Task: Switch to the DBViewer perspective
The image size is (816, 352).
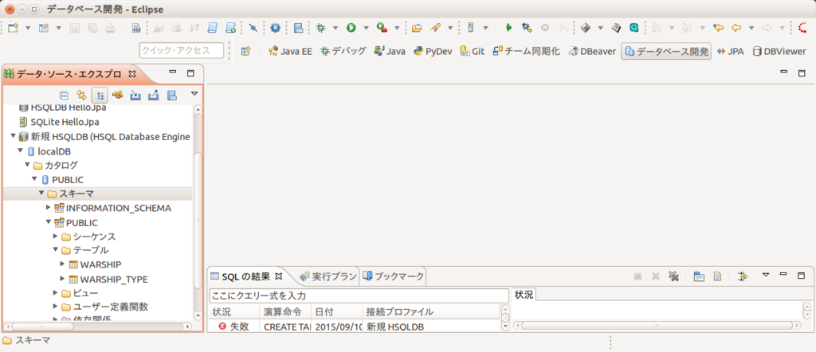Action: pos(779,52)
